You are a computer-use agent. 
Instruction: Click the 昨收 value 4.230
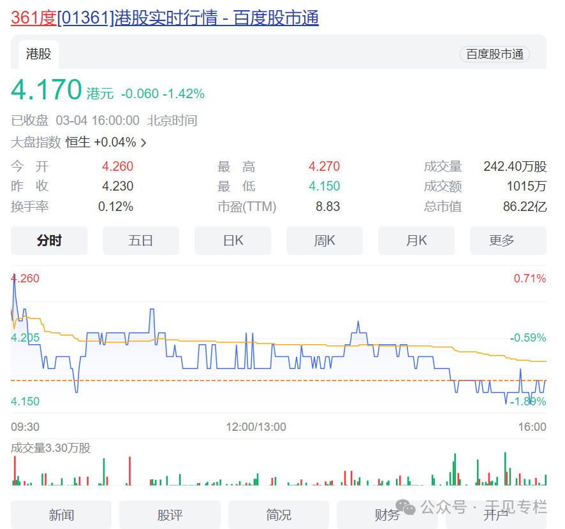tap(117, 186)
